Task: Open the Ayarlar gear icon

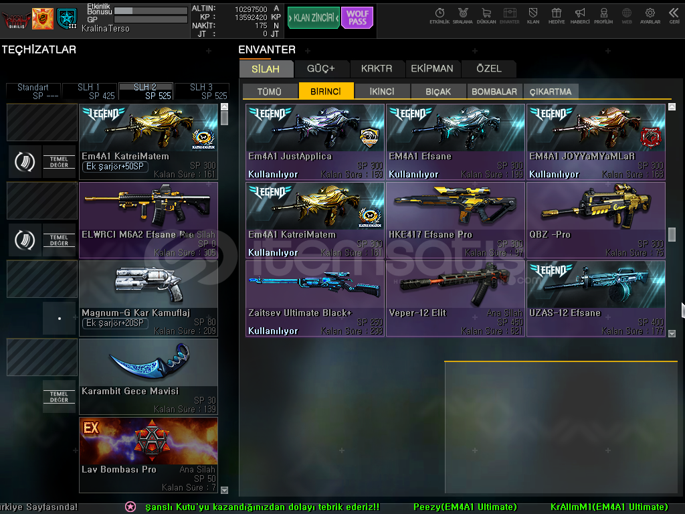Action: tap(650, 16)
